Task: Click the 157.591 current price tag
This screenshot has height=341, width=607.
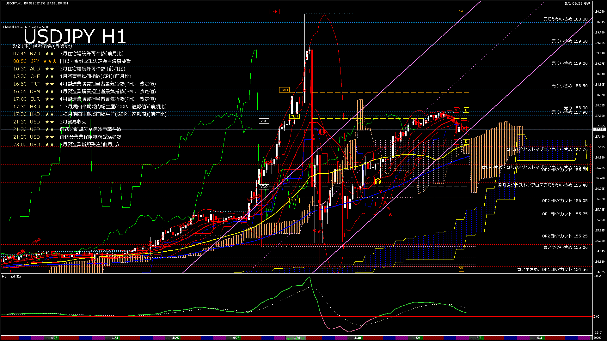Action: click(x=599, y=129)
